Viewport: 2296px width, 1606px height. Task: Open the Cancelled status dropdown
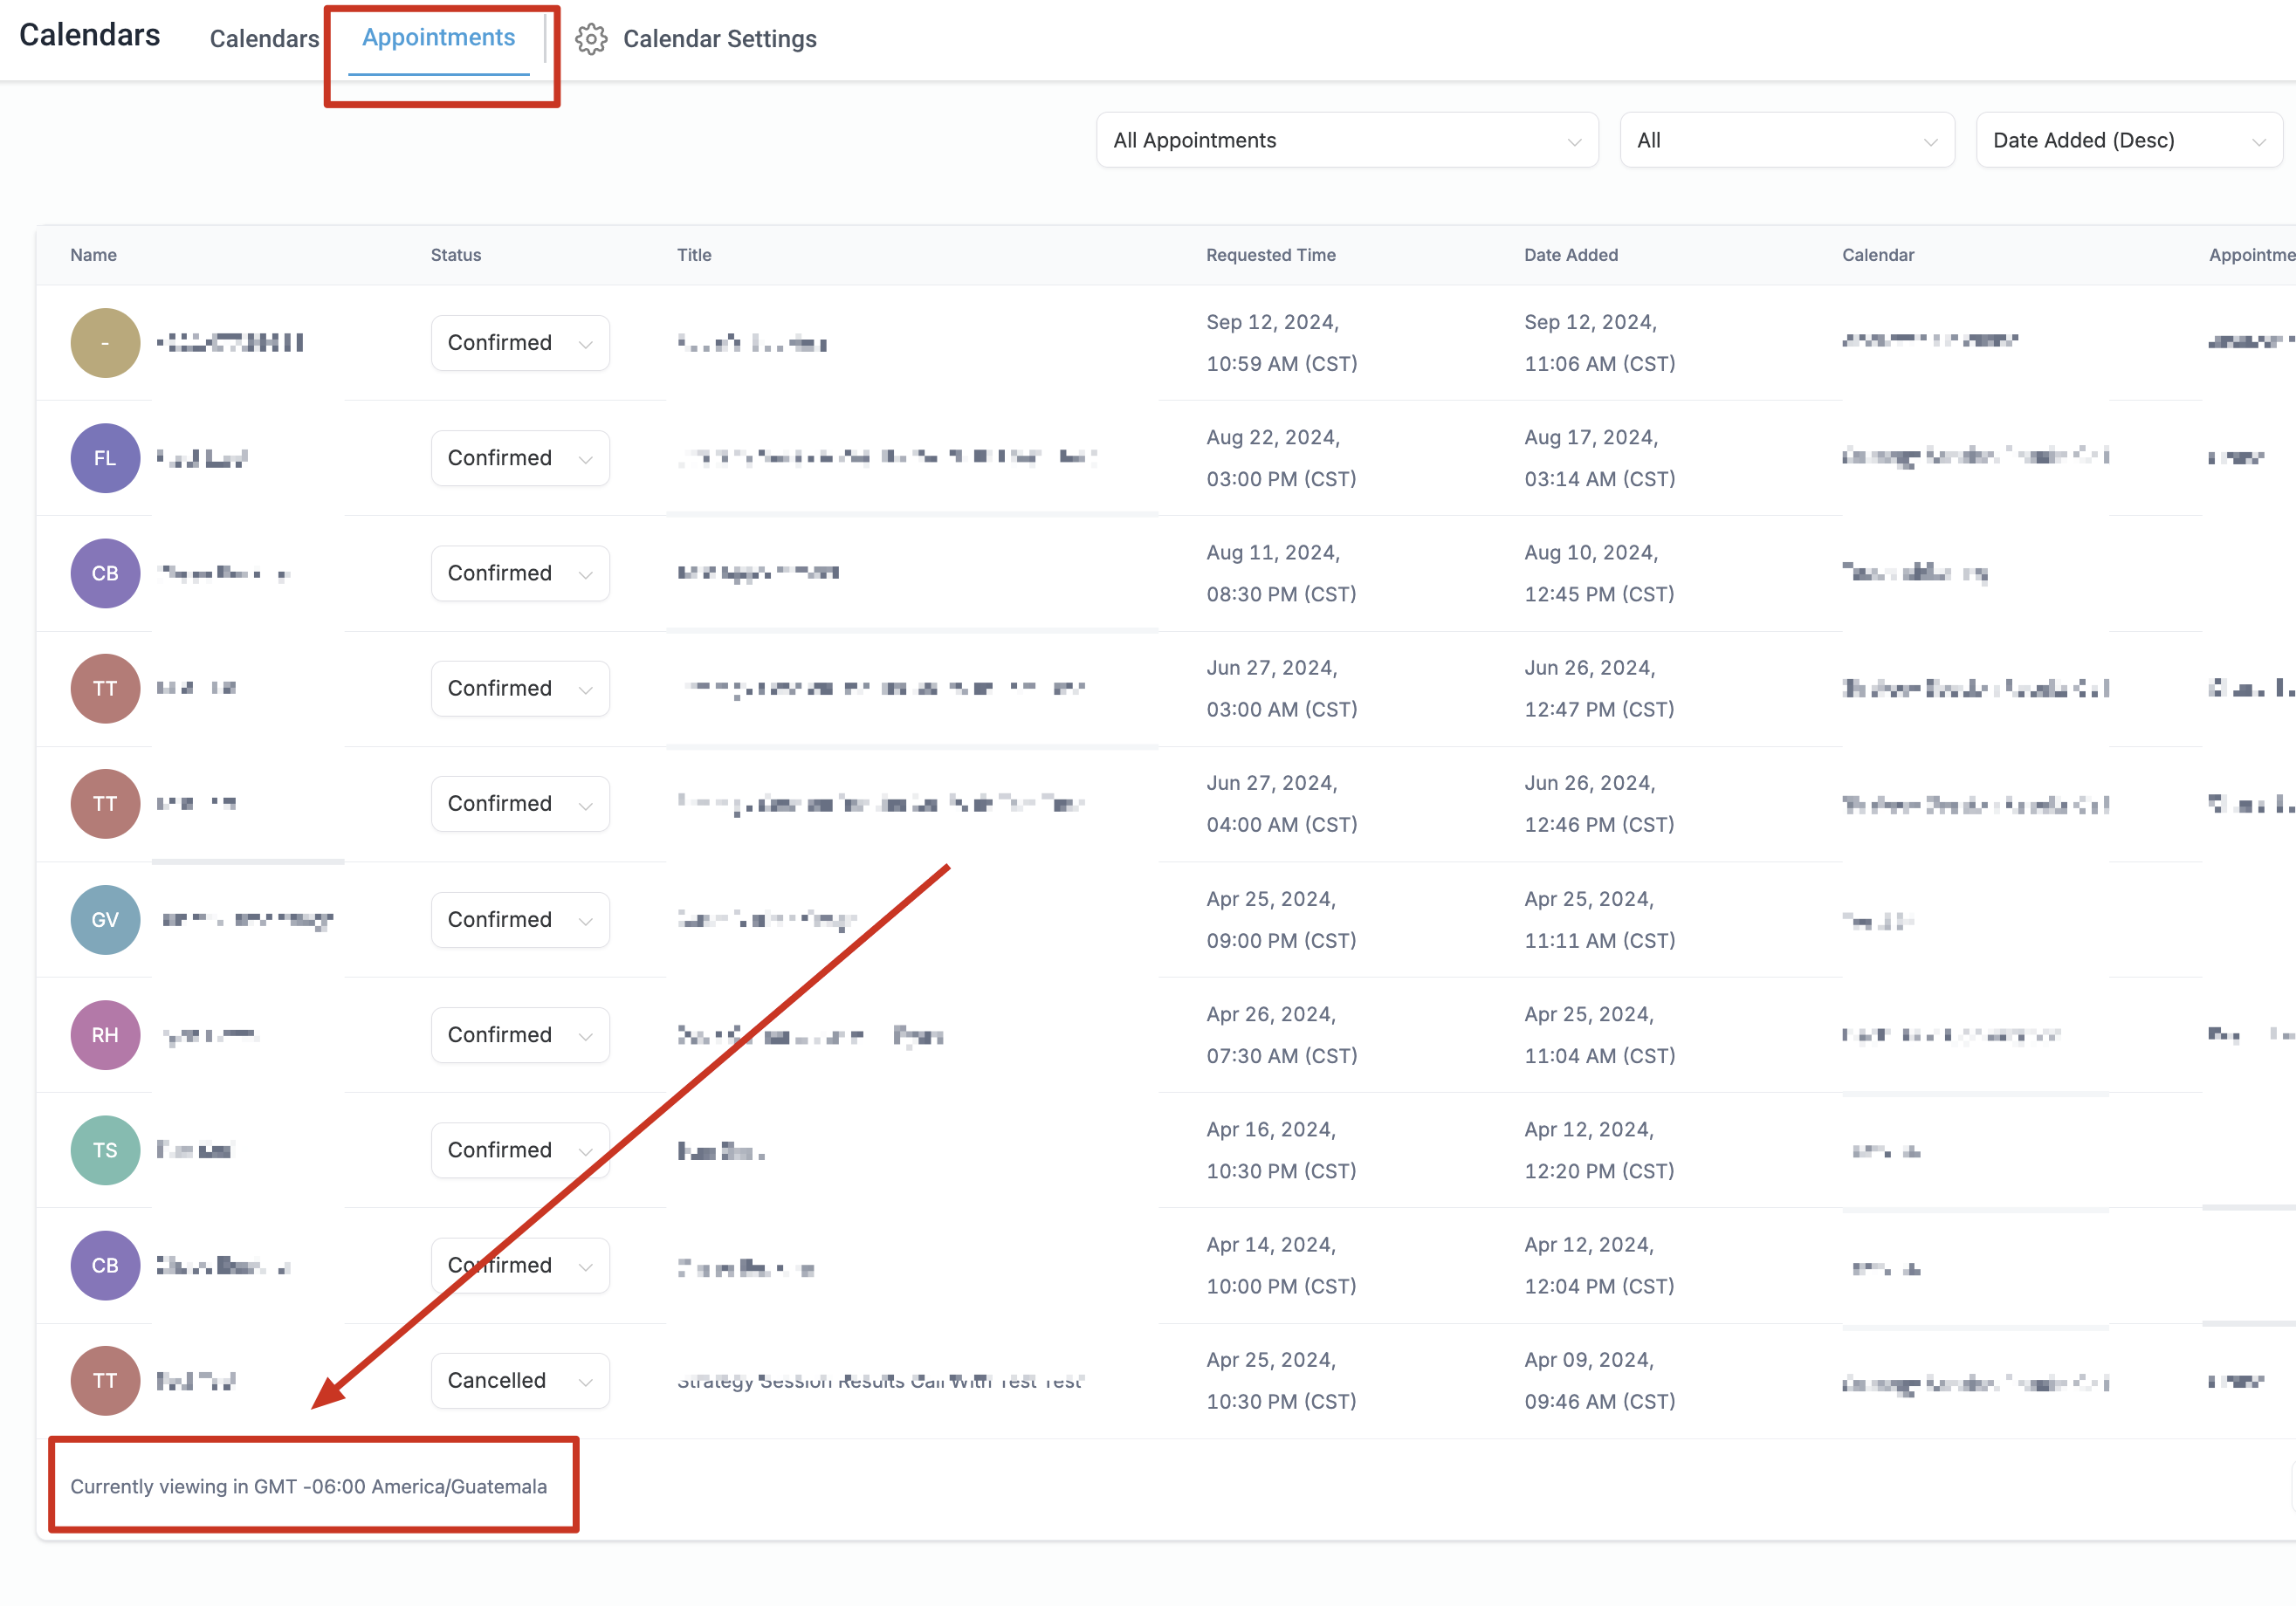coord(520,1380)
